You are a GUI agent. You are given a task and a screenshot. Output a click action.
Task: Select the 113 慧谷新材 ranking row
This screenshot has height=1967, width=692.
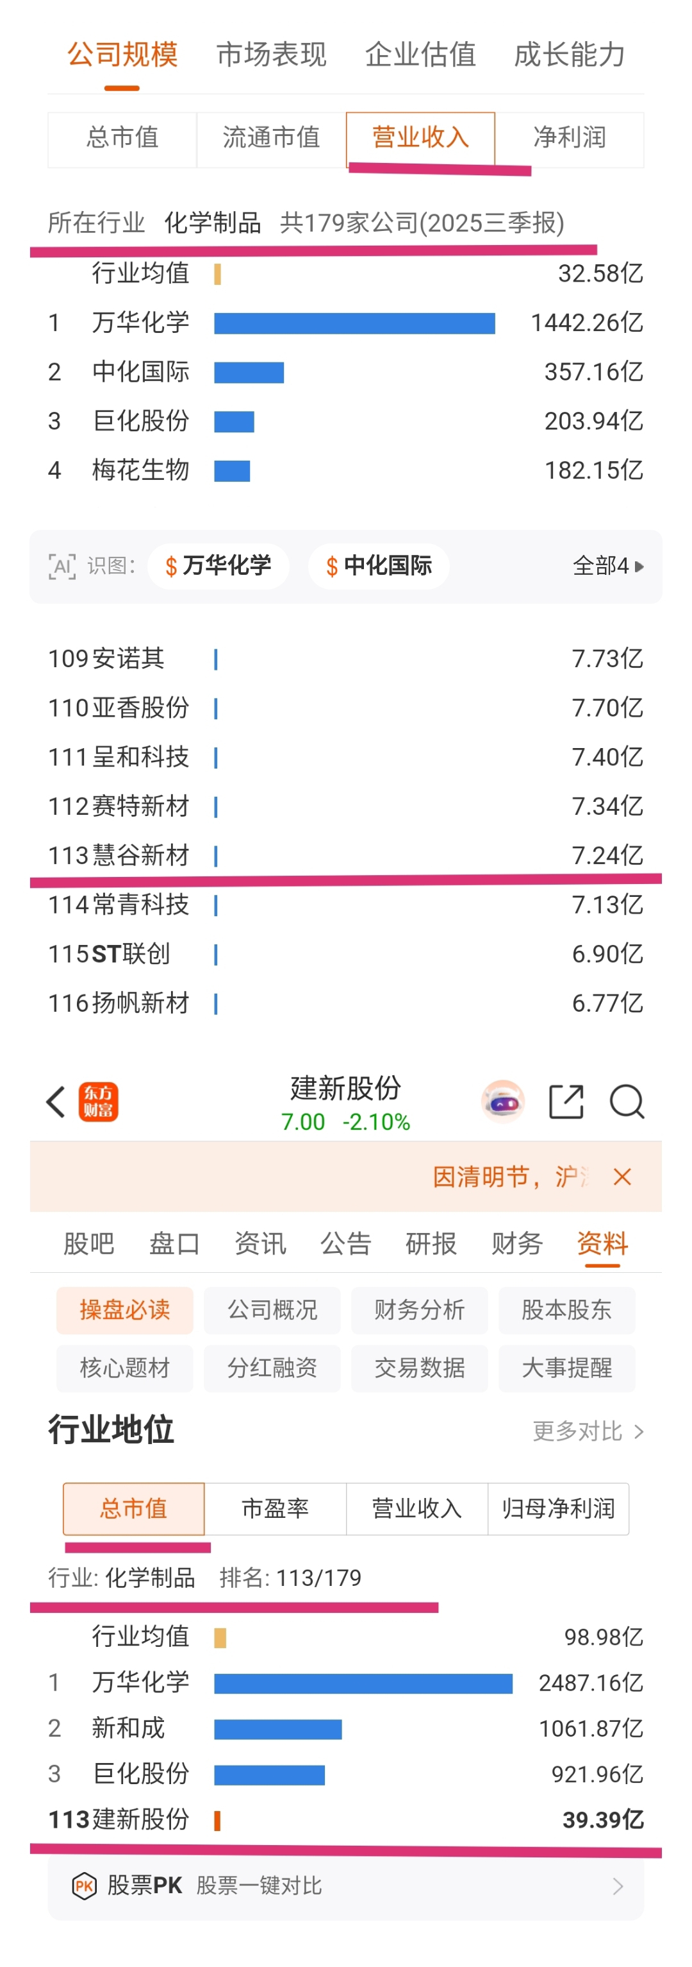click(345, 855)
